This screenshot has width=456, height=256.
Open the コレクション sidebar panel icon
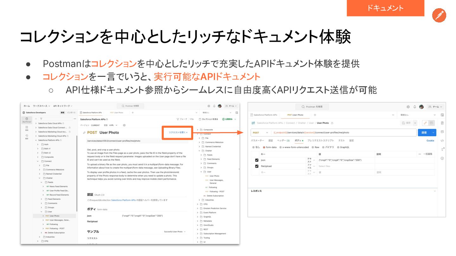tap(27, 120)
